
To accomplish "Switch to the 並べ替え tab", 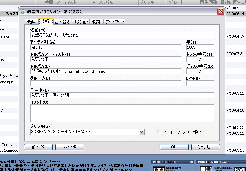I will (x=62, y=22).
